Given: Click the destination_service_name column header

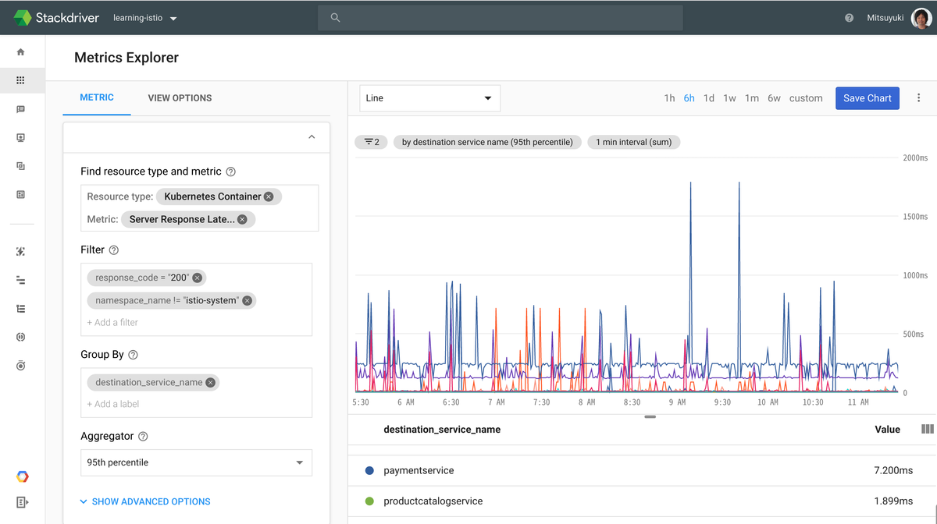Looking at the screenshot, I should (x=442, y=430).
